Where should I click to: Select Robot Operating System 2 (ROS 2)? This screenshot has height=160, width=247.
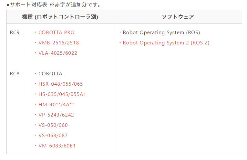(166, 43)
